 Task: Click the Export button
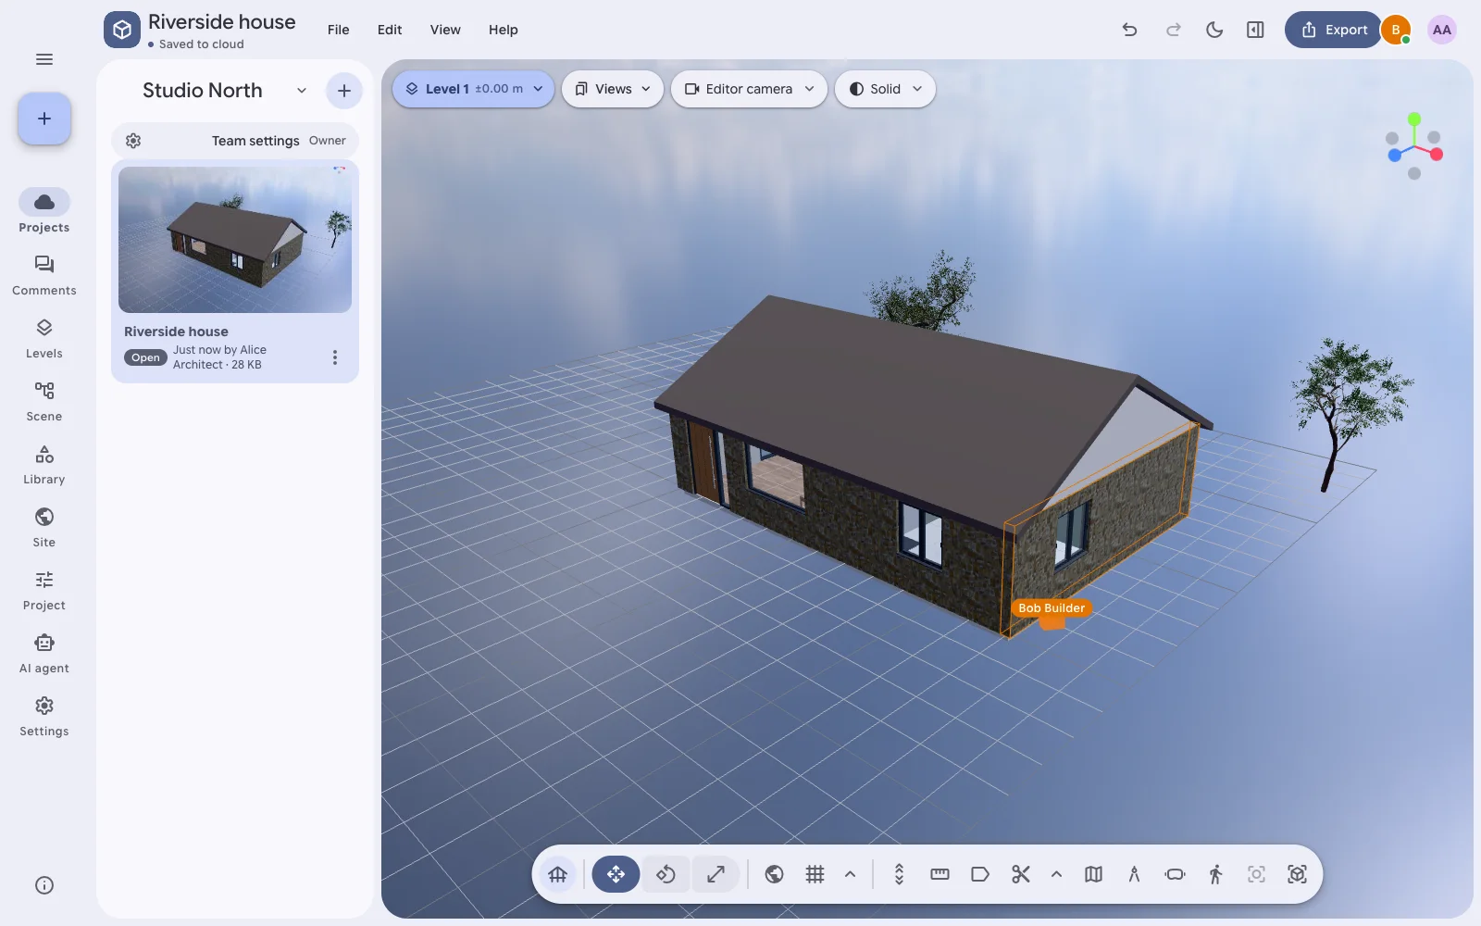tap(1333, 30)
